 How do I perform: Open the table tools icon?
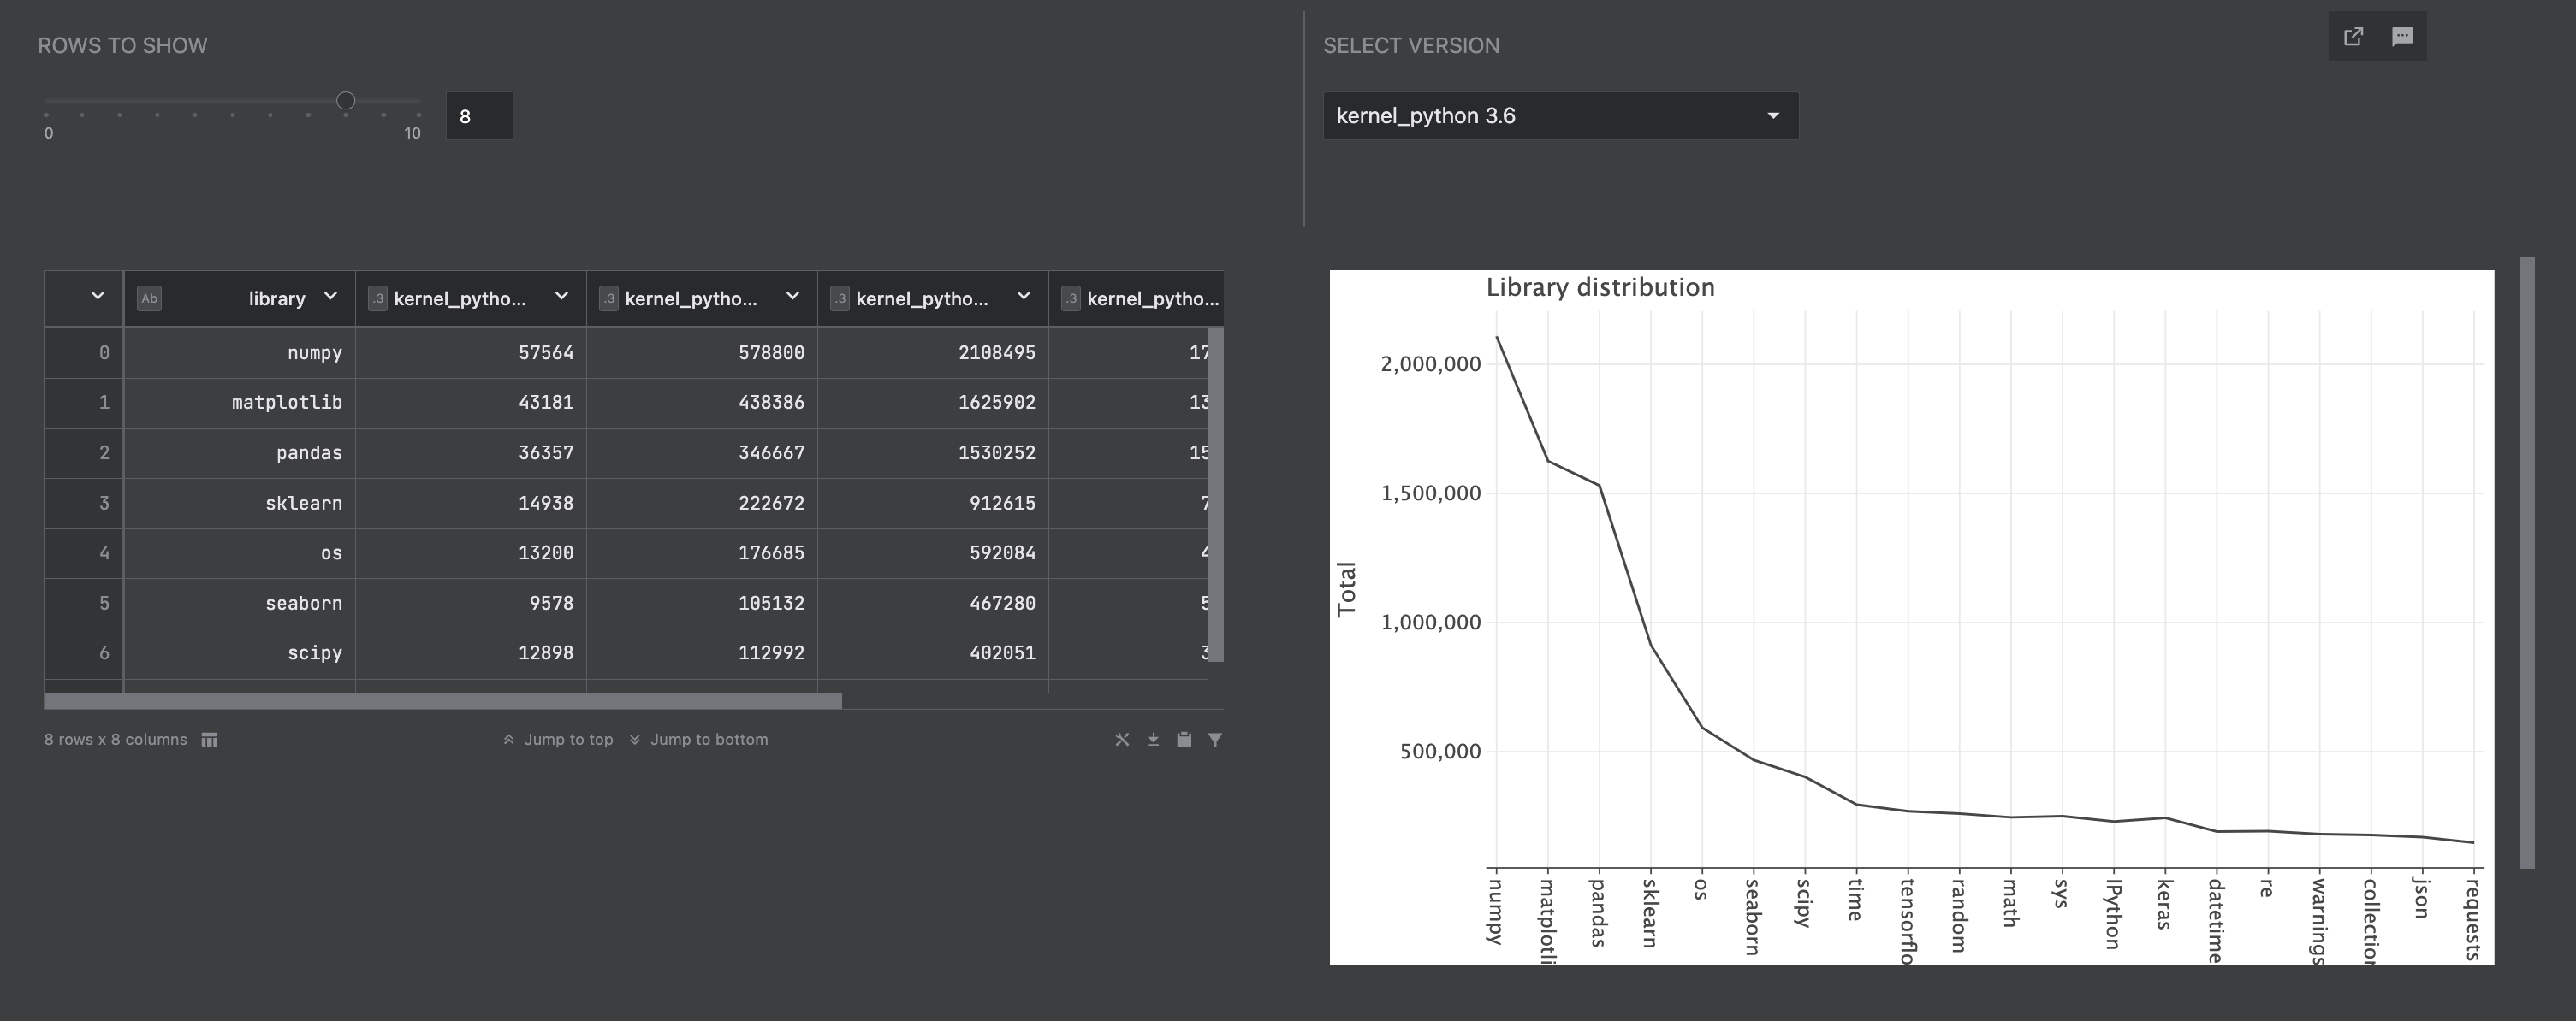[x=1121, y=740]
